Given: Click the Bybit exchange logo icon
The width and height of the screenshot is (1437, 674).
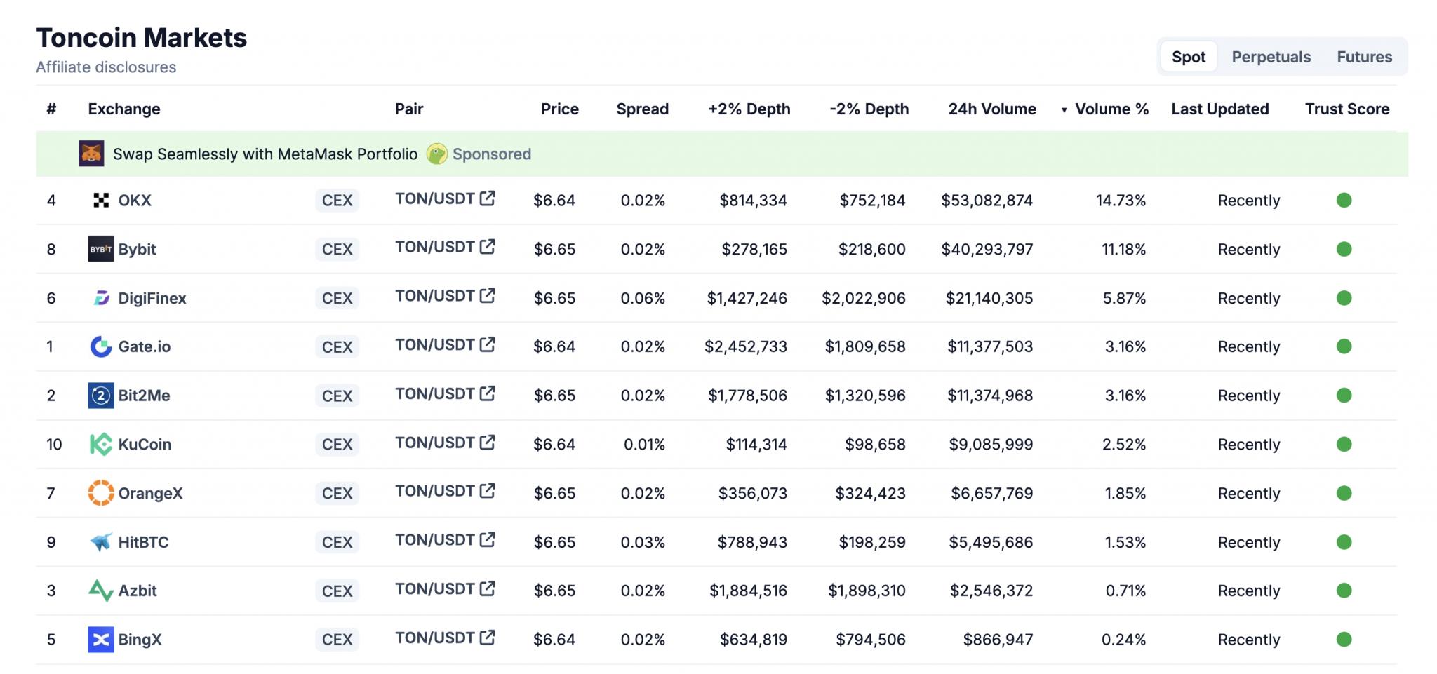Looking at the screenshot, I should (x=101, y=249).
